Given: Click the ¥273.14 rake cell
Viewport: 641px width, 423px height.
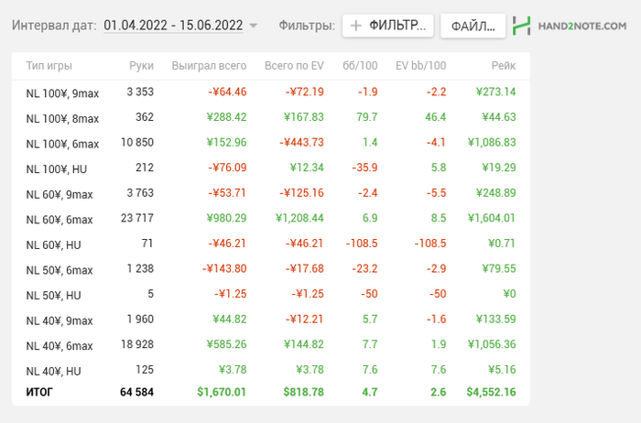Looking at the screenshot, I should click(x=496, y=92).
